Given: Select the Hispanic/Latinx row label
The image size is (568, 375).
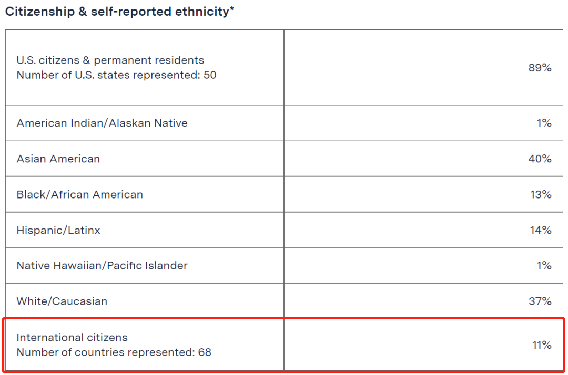Looking at the screenshot, I should pyautogui.click(x=58, y=230).
